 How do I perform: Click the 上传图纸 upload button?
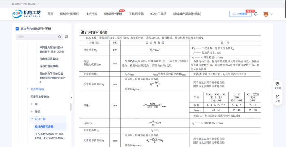click(240, 14)
